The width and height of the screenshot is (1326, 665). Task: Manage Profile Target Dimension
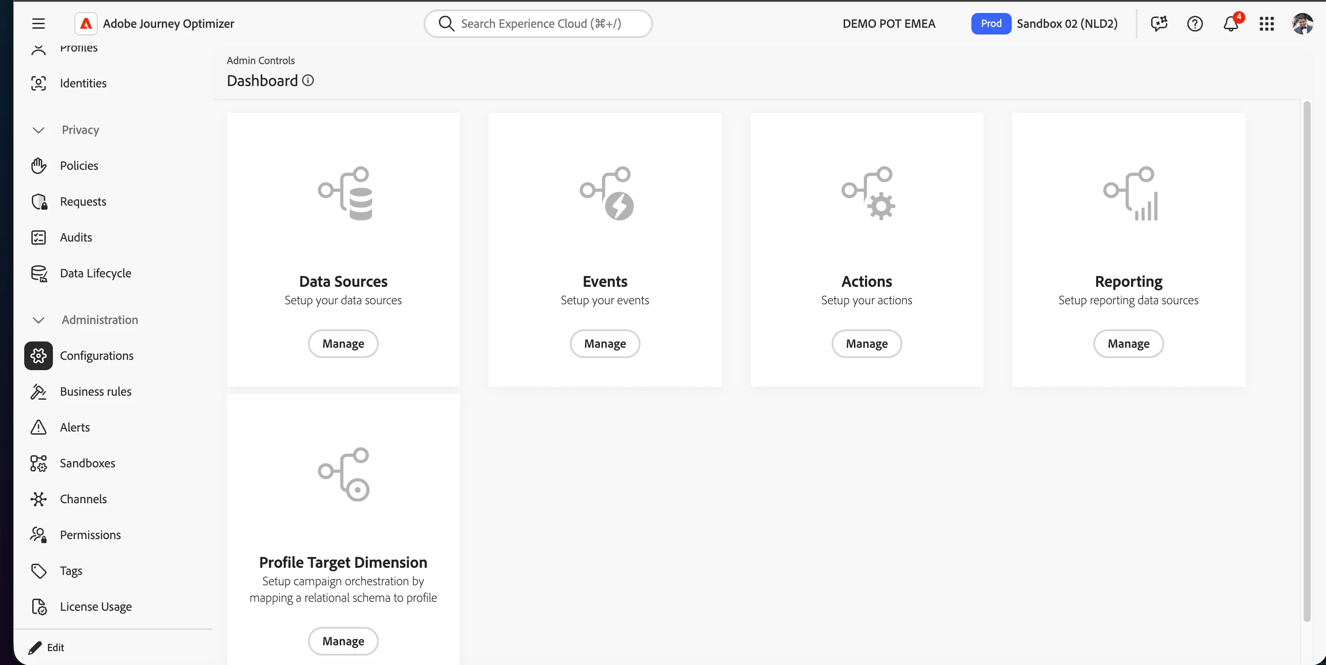[343, 641]
